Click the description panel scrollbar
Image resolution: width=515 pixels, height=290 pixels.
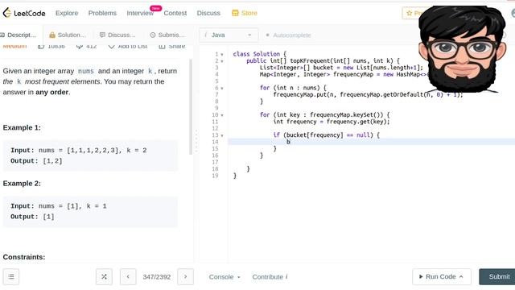(x=191, y=107)
